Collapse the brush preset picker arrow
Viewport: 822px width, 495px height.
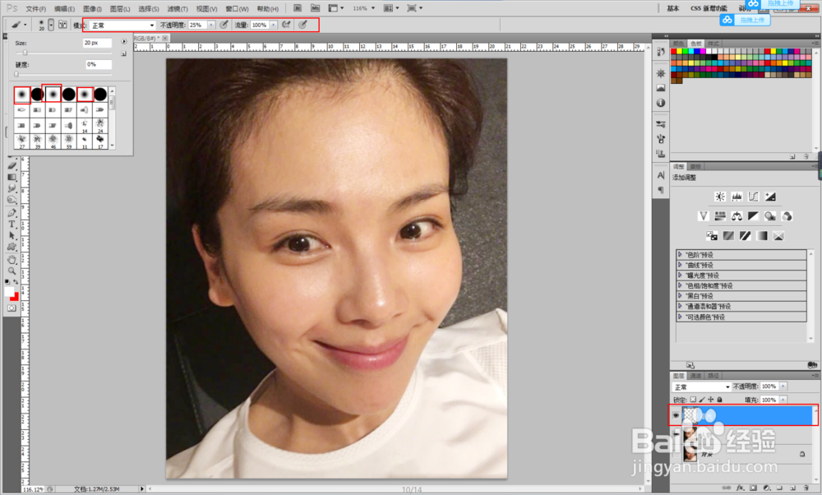(51, 25)
